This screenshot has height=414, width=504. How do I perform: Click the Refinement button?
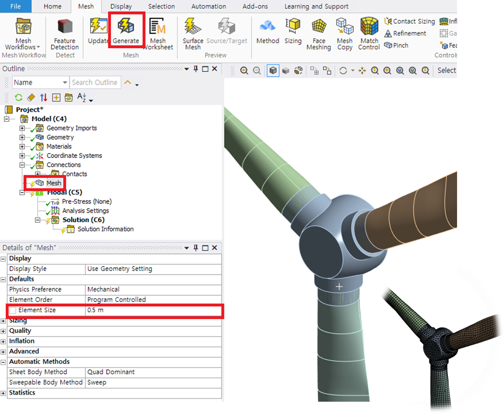406,33
